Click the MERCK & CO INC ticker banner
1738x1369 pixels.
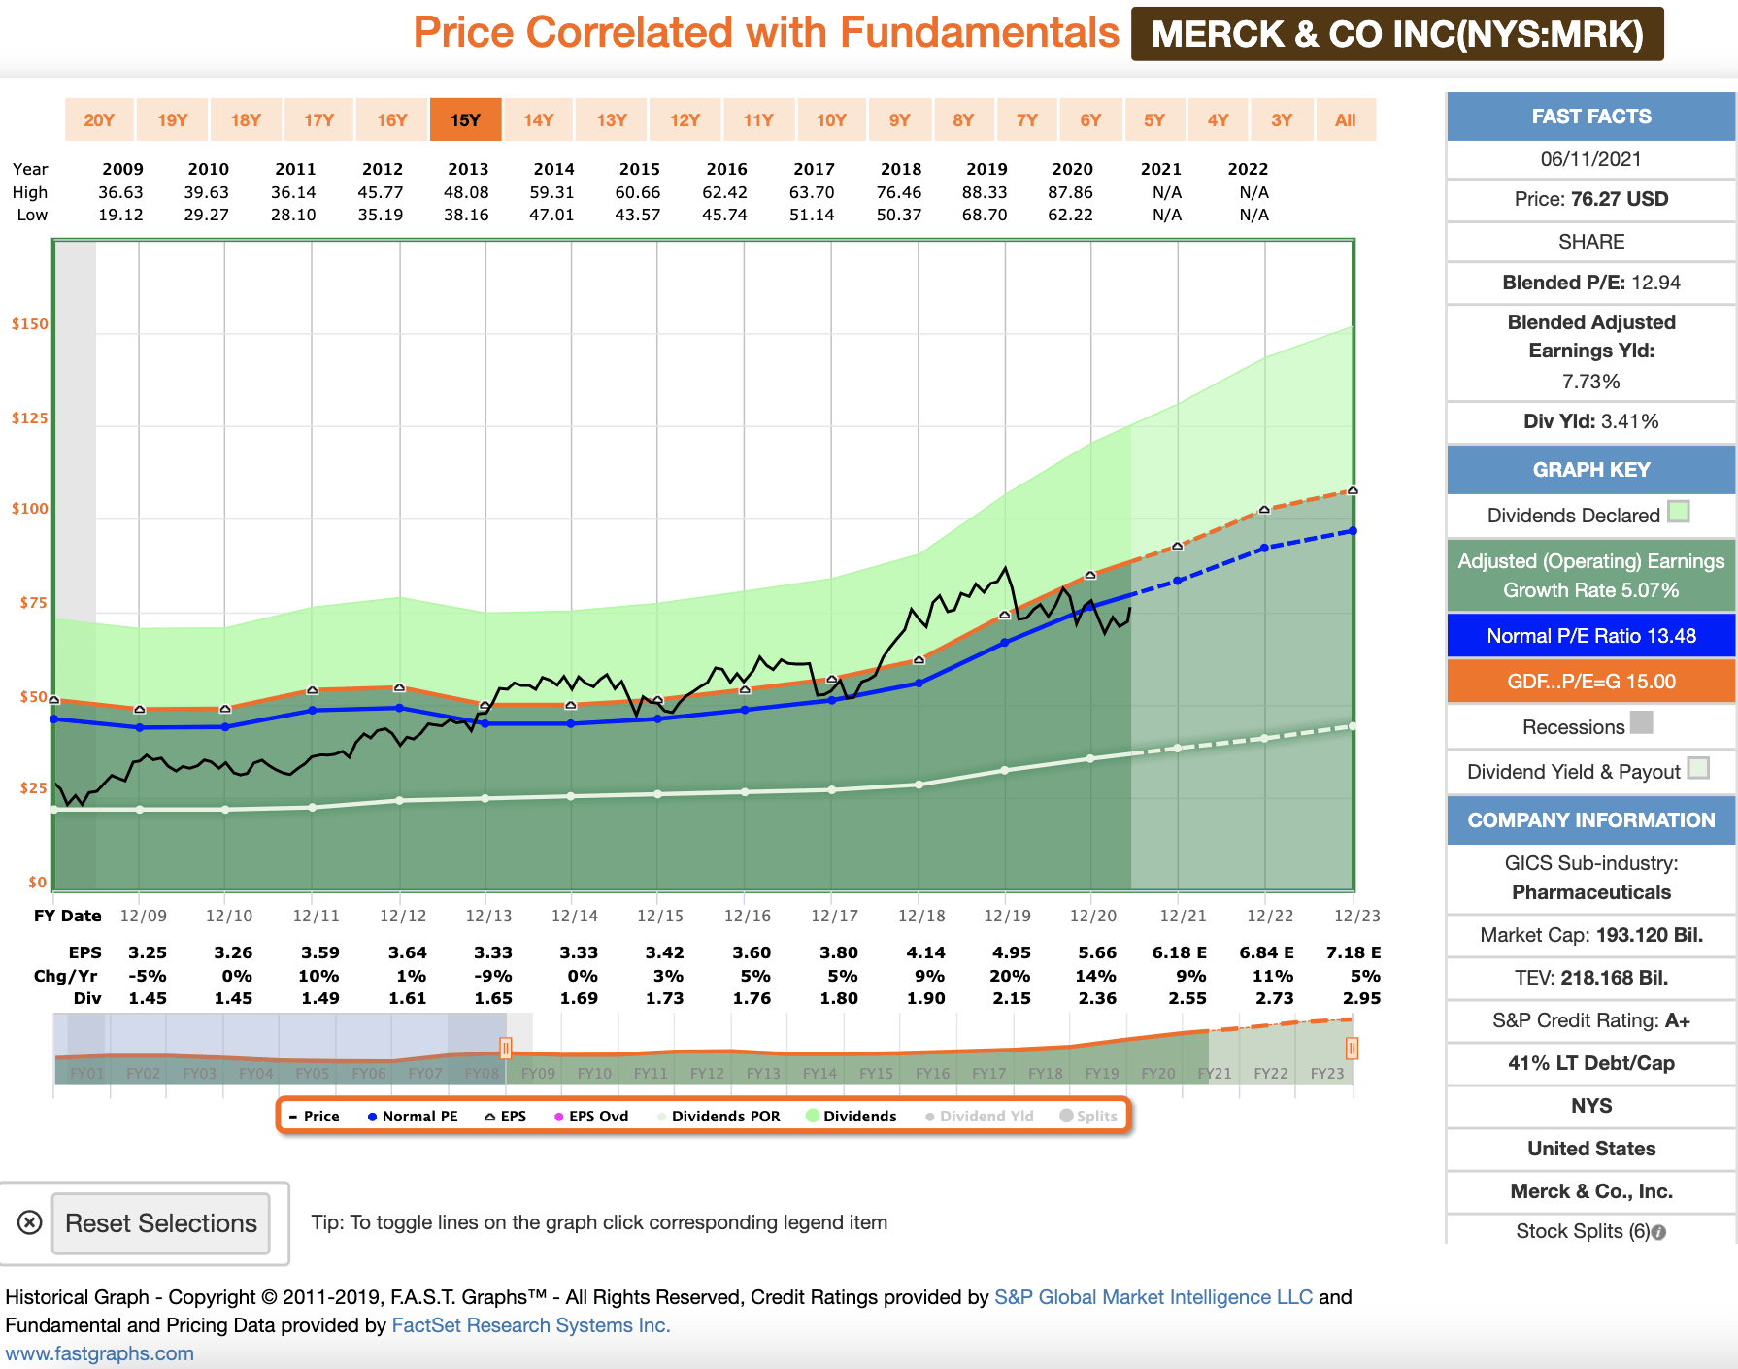1397,34
